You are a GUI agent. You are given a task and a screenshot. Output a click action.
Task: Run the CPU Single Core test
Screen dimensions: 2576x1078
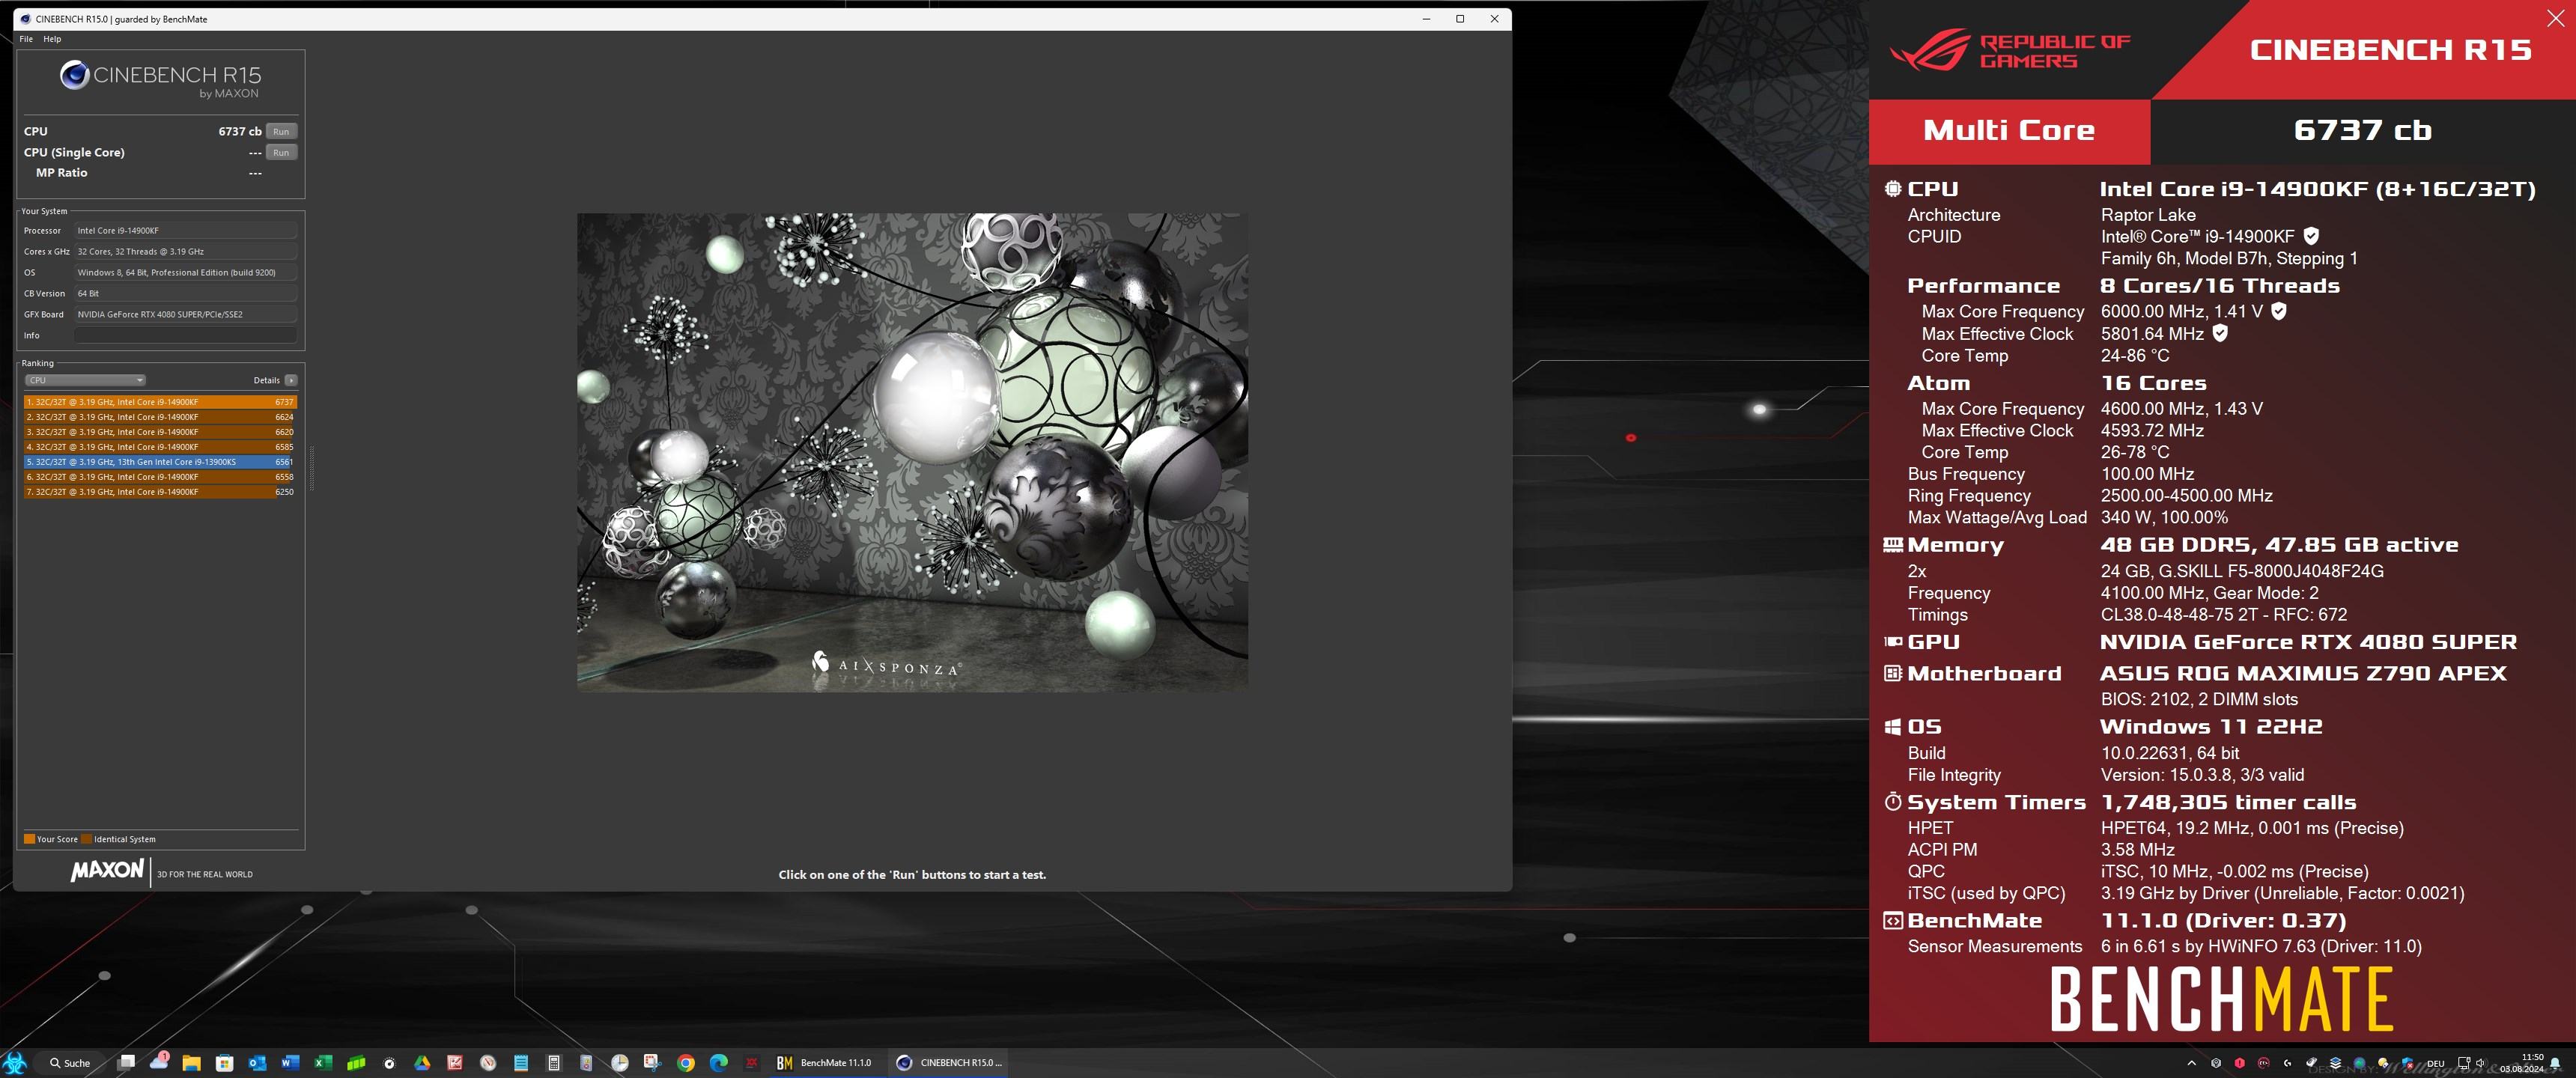click(281, 152)
